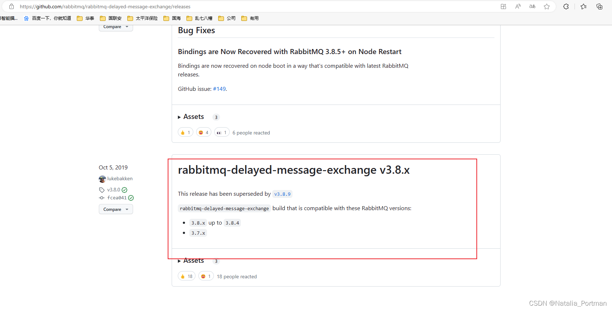Click lukebakken's avatar image

102,179
